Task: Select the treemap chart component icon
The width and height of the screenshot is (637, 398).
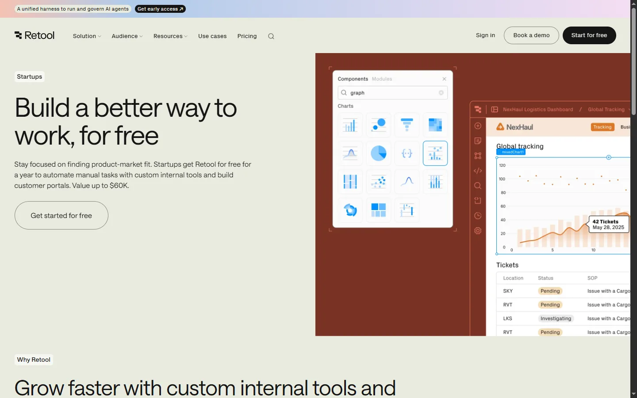Action: (x=379, y=210)
